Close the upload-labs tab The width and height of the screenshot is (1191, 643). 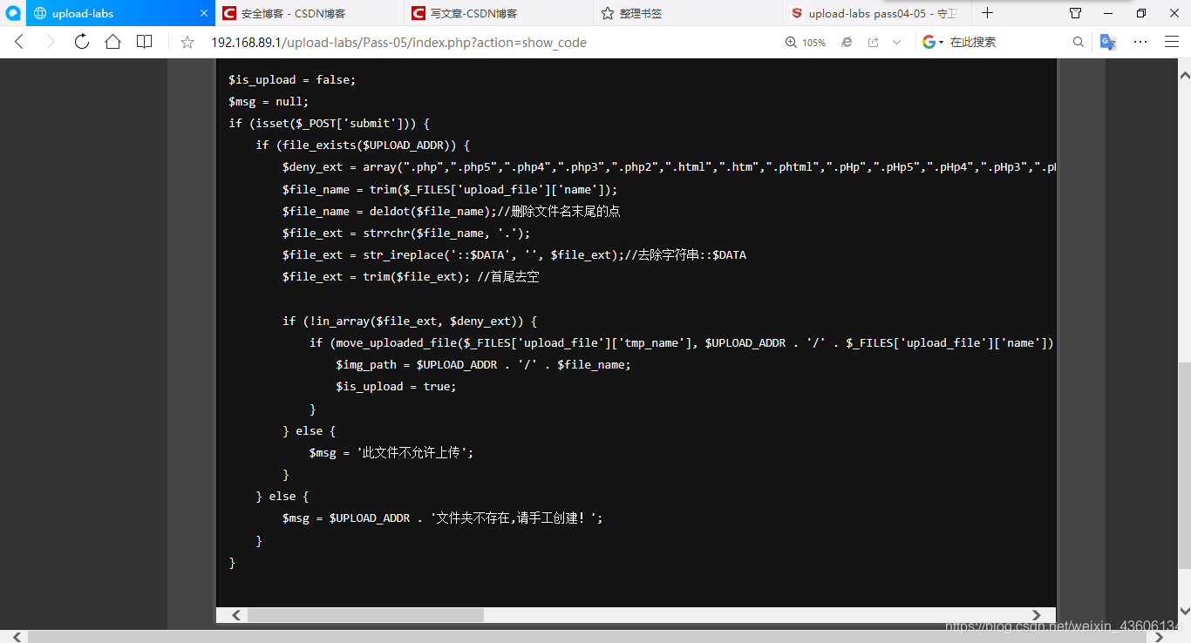(204, 13)
